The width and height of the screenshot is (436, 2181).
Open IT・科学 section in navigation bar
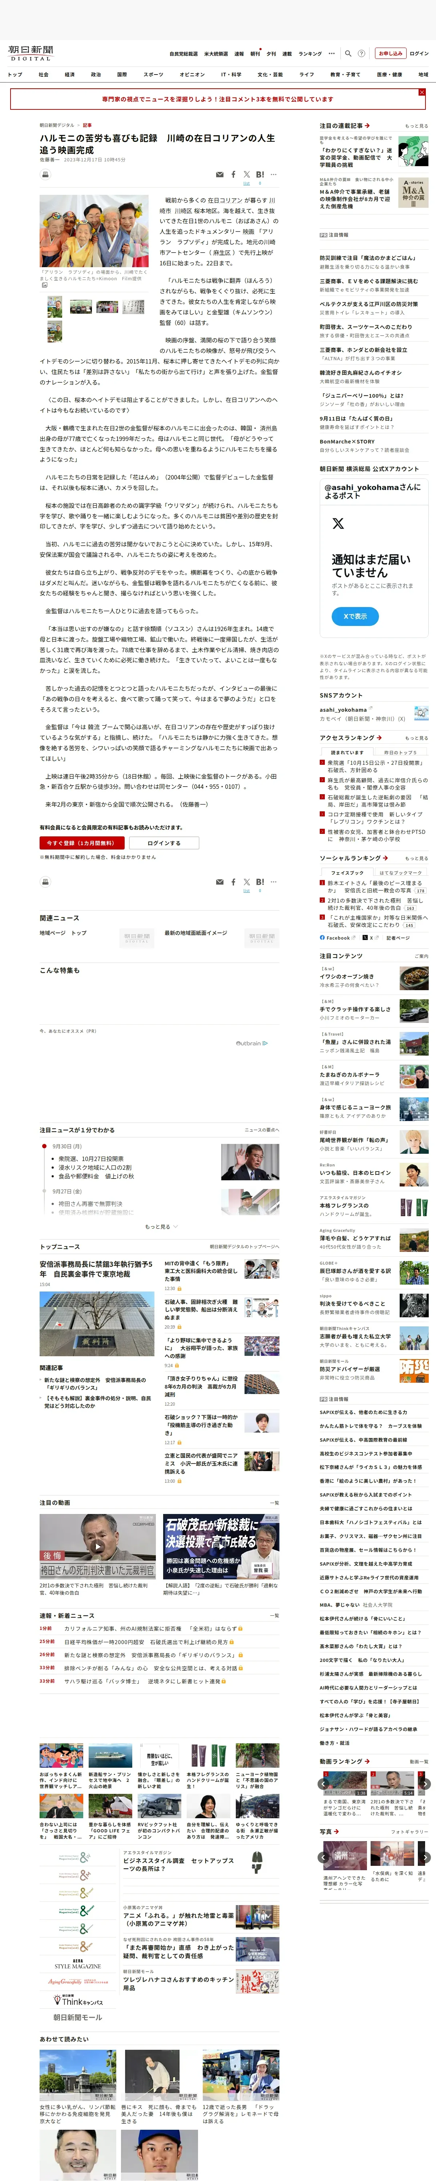click(x=231, y=75)
